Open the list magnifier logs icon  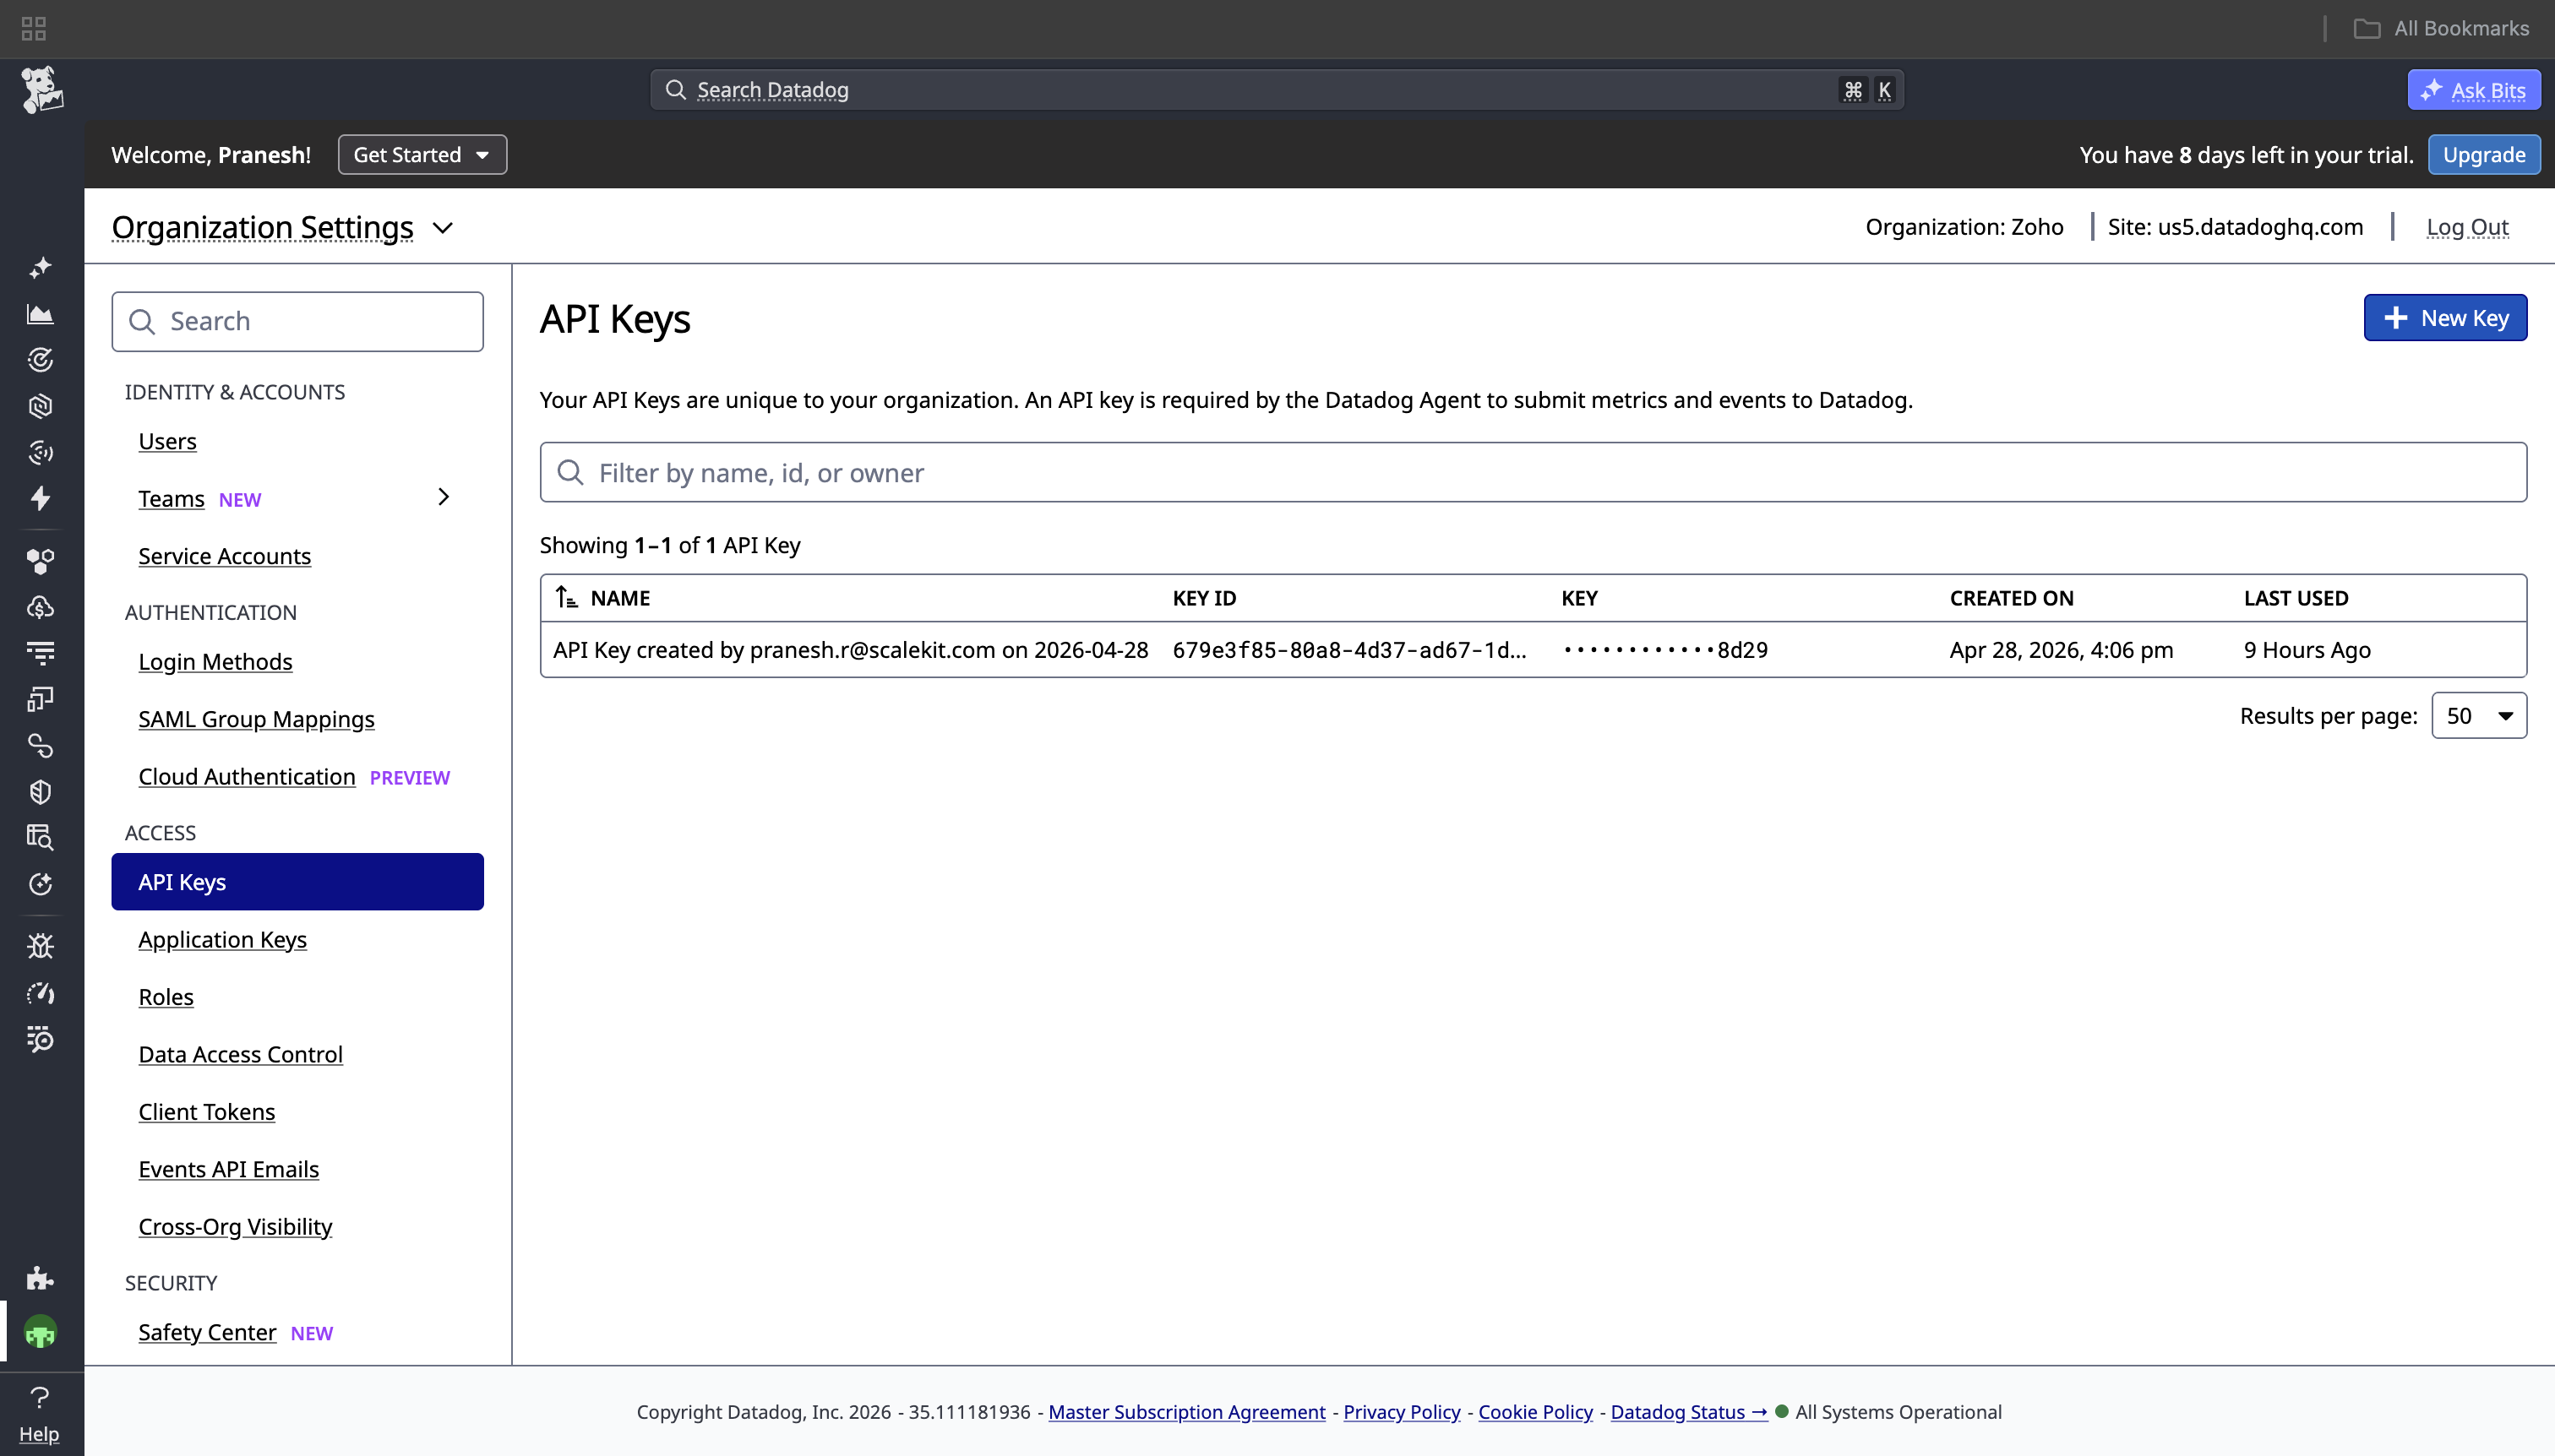40,1039
